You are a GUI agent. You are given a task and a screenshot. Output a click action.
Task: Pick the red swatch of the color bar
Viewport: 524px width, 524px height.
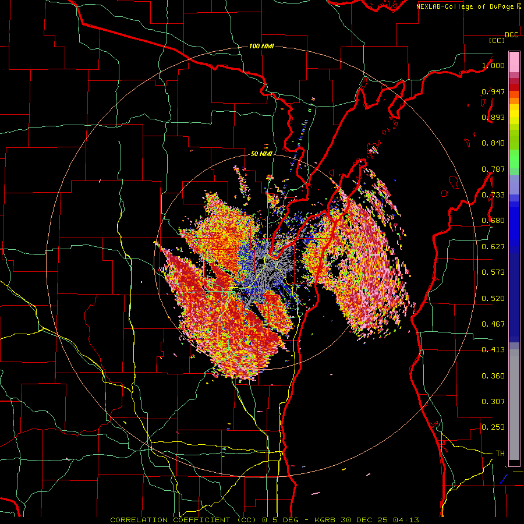click(514, 87)
